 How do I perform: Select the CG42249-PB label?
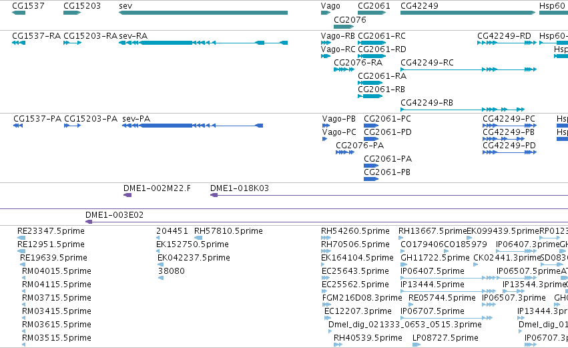(509, 132)
